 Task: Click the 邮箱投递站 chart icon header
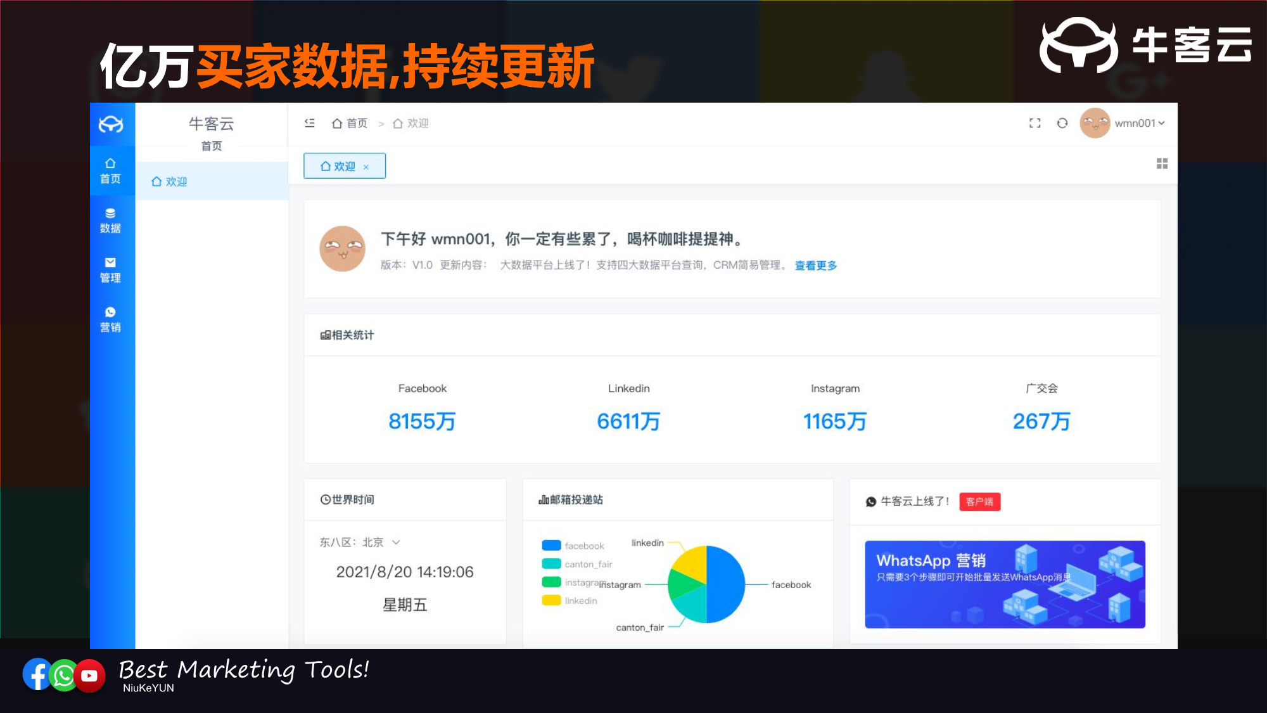571,499
